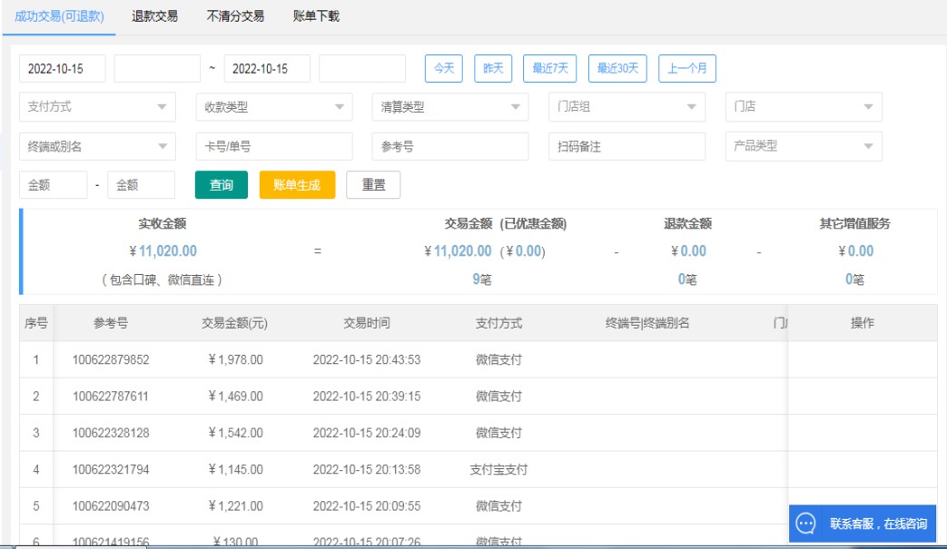Viewport: 947px width, 549px height.
Task: Click the green 查询 button
Action: click(x=222, y=185)
